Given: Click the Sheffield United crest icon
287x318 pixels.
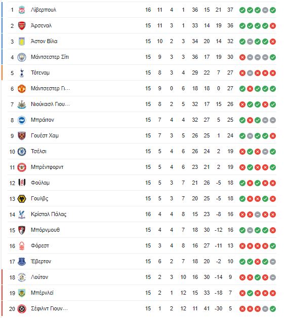Looking at the screenshot, I should pos(22,309).
